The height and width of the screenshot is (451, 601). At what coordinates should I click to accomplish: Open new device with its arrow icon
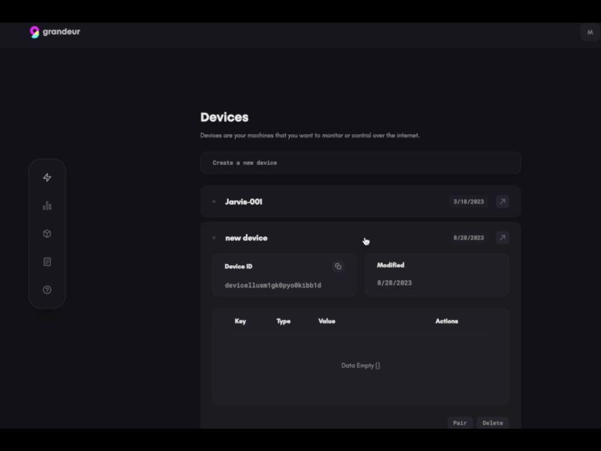click(x=502, y=238)
